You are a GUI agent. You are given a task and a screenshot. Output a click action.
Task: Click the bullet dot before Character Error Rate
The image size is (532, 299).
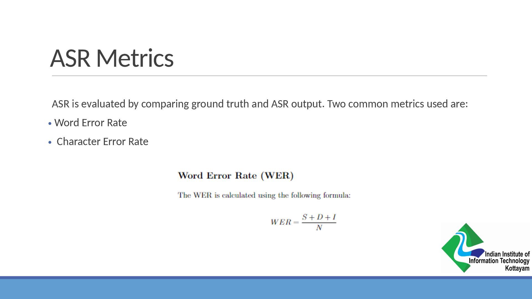(x=50, y=142)
